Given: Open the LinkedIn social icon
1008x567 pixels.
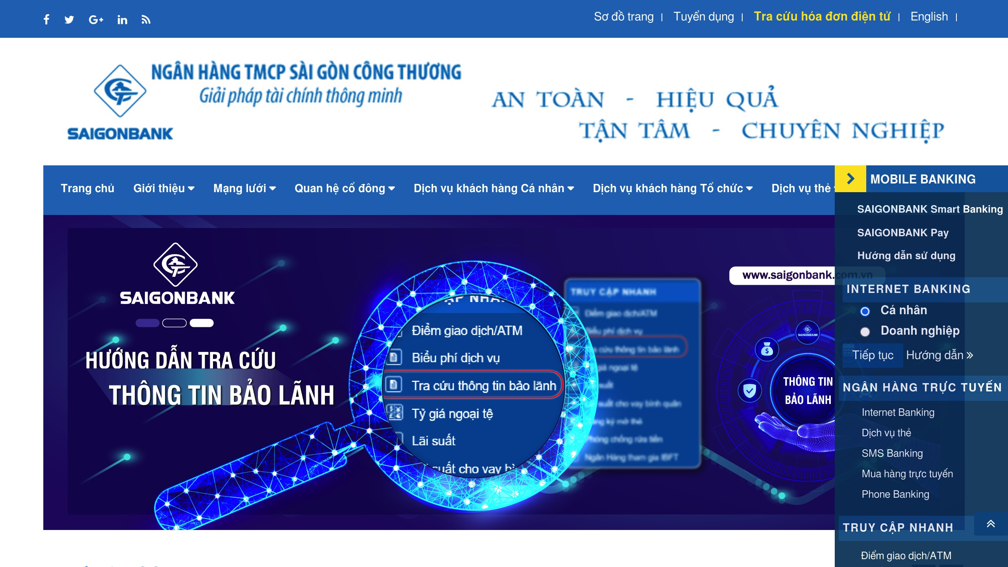Looking at the screenshot, I should pyautogui.click(x=122, y=19).
